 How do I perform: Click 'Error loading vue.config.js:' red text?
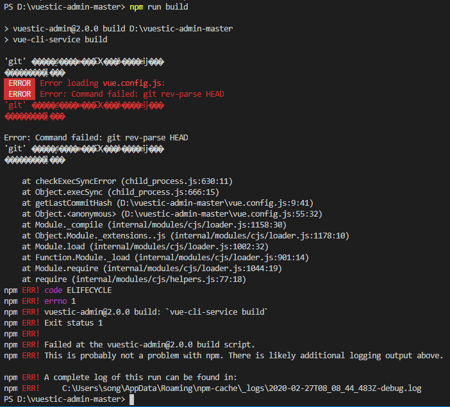(x=103, y=83)
